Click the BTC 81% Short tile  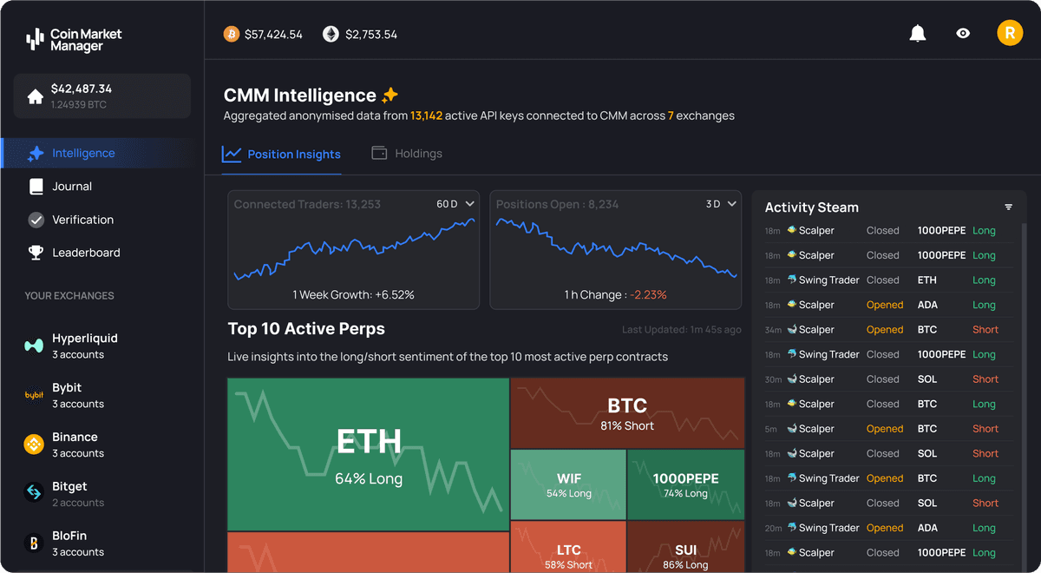click(x=627, y=412)
